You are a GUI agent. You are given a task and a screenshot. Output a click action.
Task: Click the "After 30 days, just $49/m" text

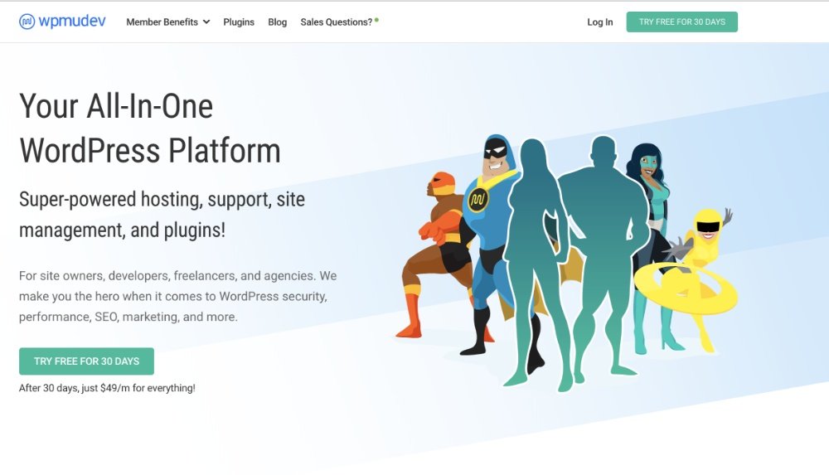107,387
